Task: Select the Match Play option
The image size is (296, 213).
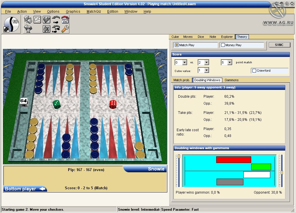Action: point(195,45)
